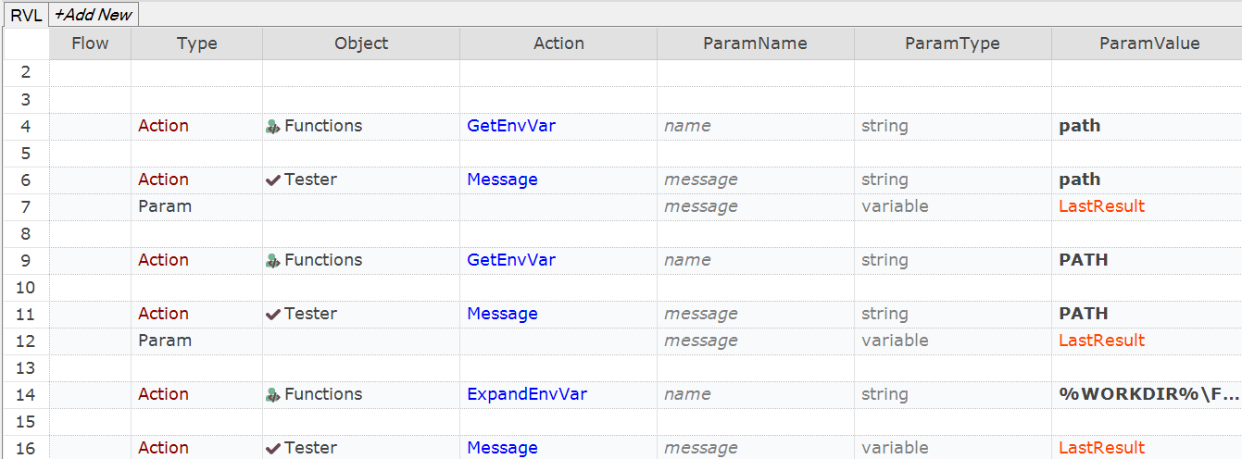This screenshot has width=1242, height=459.
Task: Click the Message action in row 11
Action: 502,314
